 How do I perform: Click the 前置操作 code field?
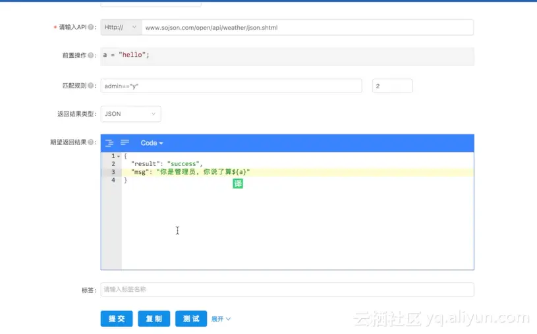[287, 57]
